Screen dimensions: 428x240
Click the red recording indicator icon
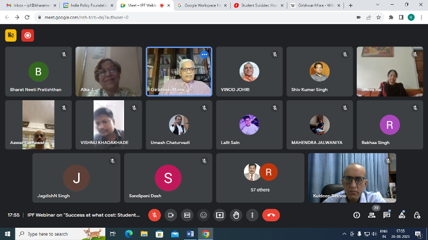(x=27, y=36)
